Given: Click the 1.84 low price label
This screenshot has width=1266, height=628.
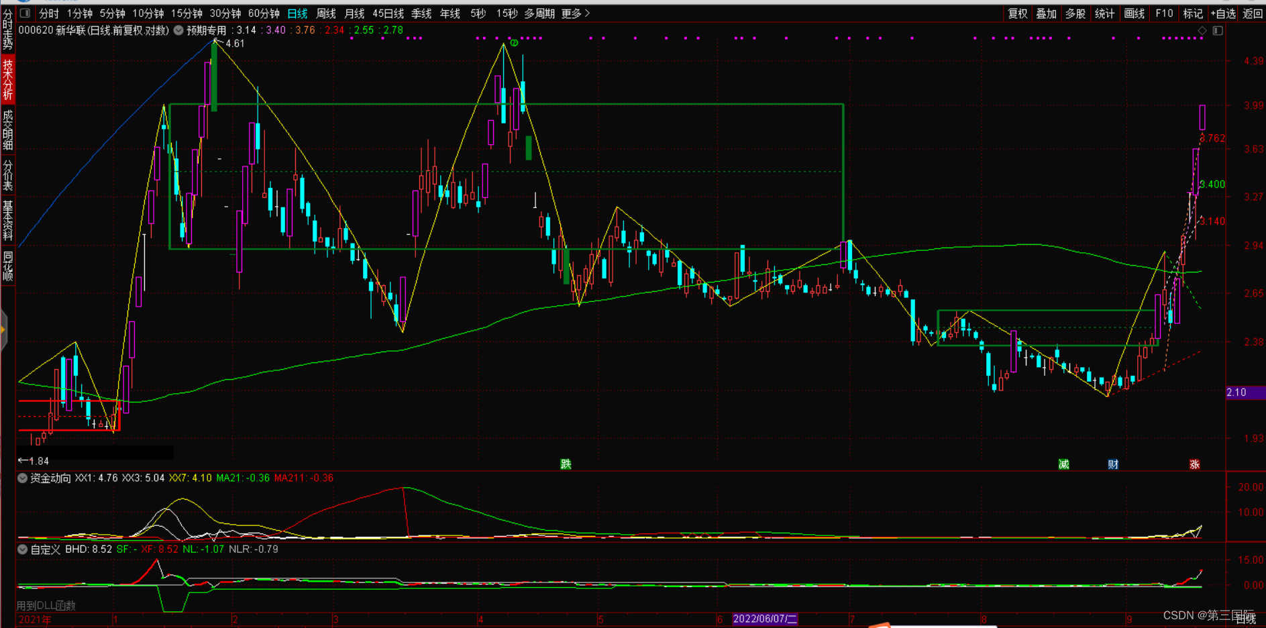Looking at the screenshot, I should (39, 461).
